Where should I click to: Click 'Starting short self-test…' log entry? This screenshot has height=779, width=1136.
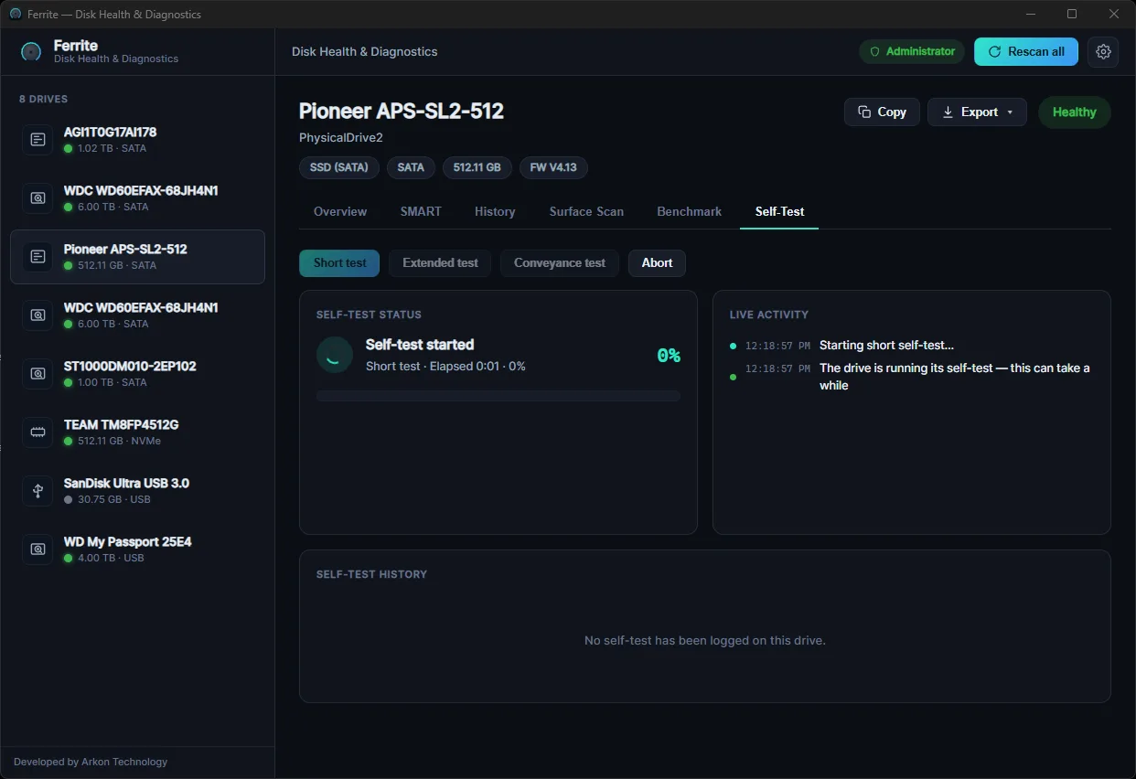tap(886, 346)
